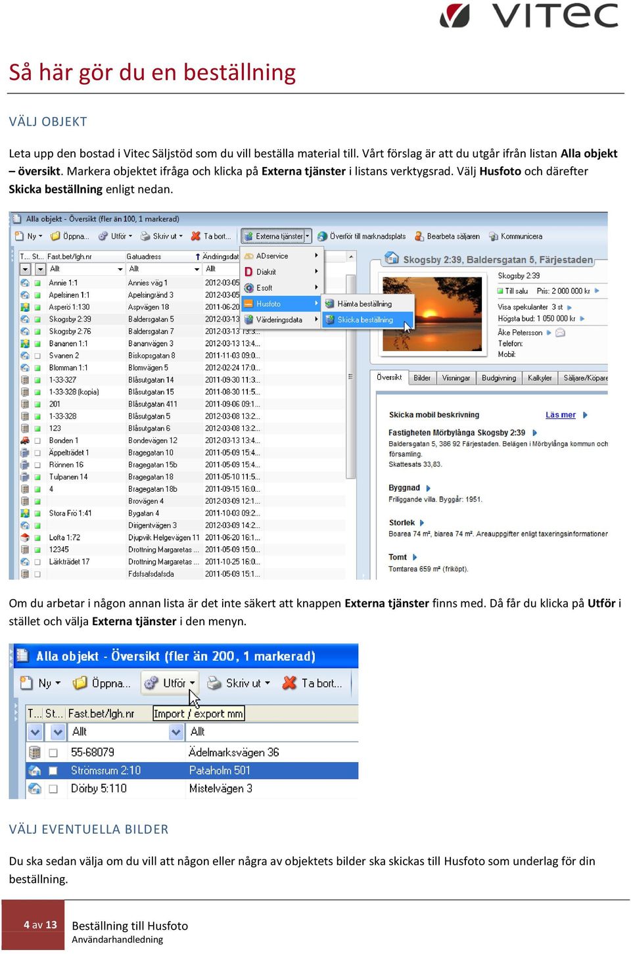
Task: Click the Värderingsdata menu icon
Action: (248, 320)
